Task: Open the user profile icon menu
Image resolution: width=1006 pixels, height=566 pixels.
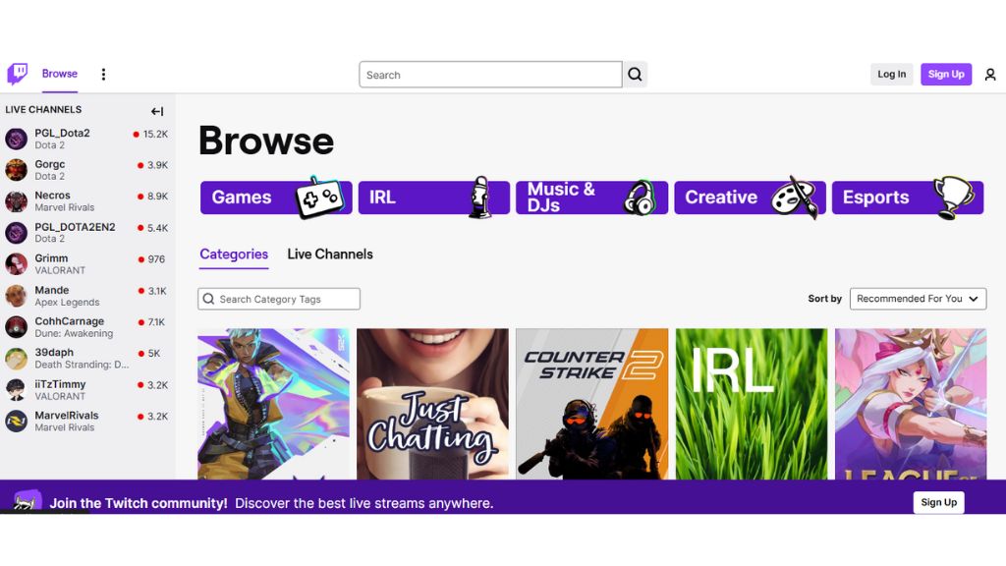Action: (x=990, y=75)
